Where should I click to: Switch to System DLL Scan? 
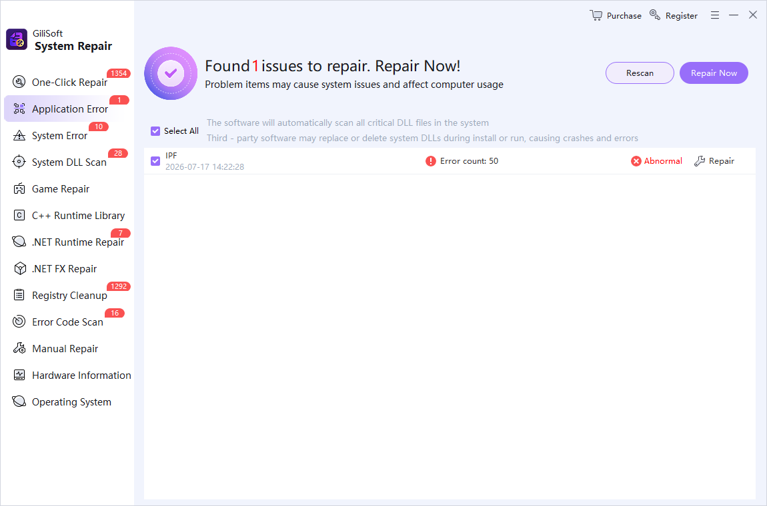click(69, 162)
